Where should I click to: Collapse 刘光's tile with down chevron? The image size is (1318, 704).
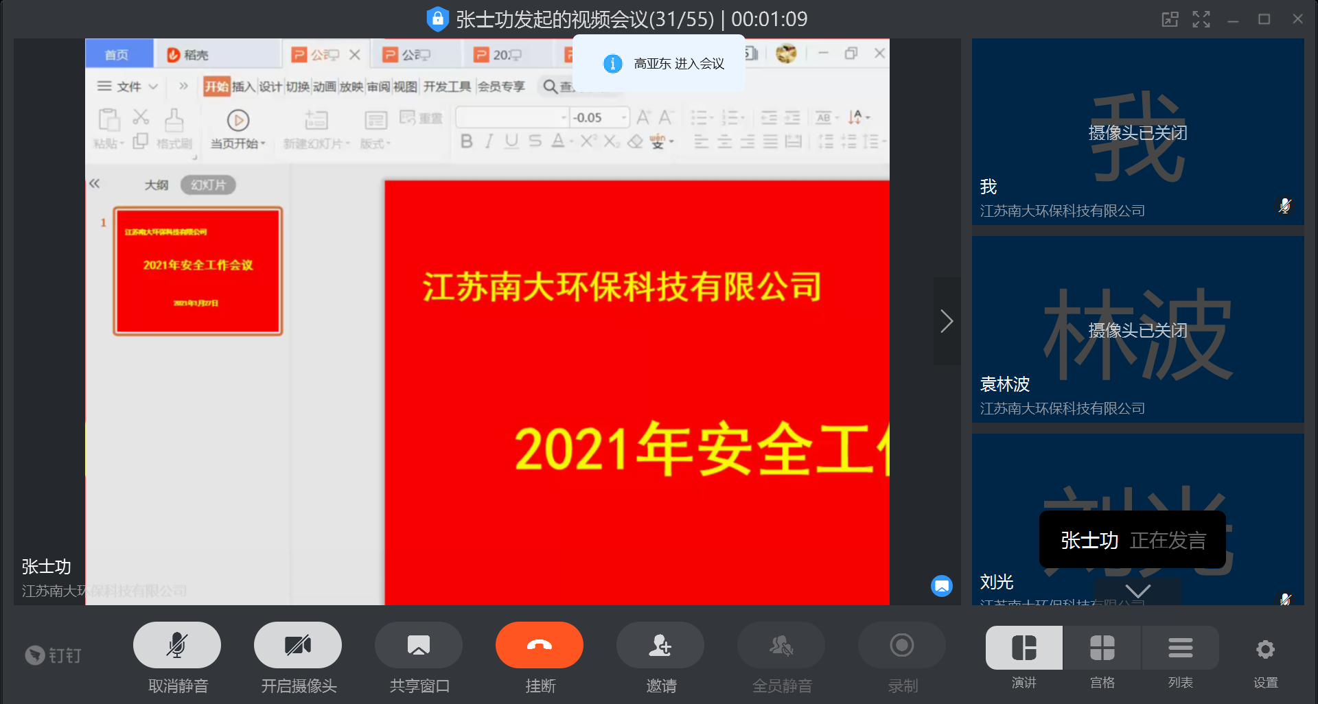click(1137, 591)
